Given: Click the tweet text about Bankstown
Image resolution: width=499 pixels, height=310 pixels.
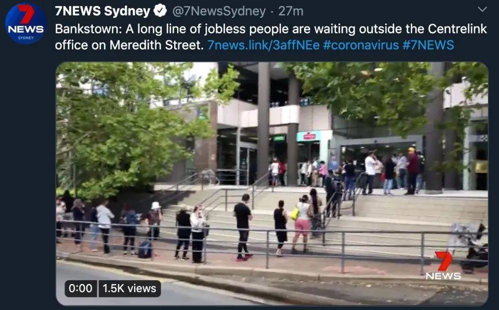Looking at the screenshot, I should point(271,37).
